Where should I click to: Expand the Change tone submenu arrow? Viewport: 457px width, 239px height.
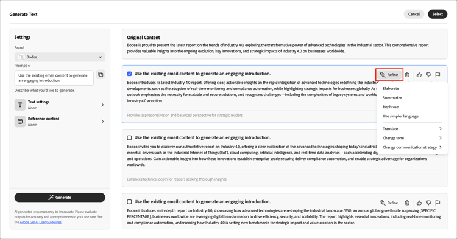pyautogui.click(x=440, y=138)
